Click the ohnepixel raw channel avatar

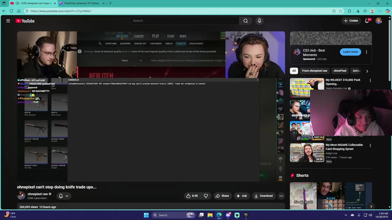(x=21, y=196)
